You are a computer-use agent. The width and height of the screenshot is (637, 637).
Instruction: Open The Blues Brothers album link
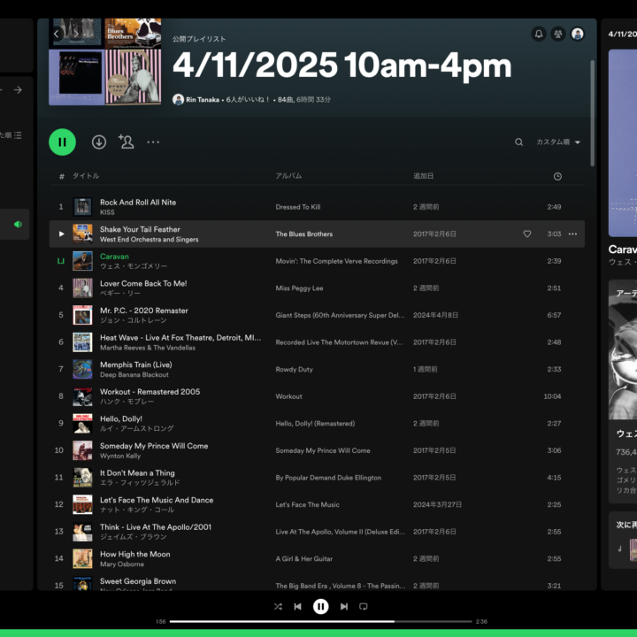point(303,234)
